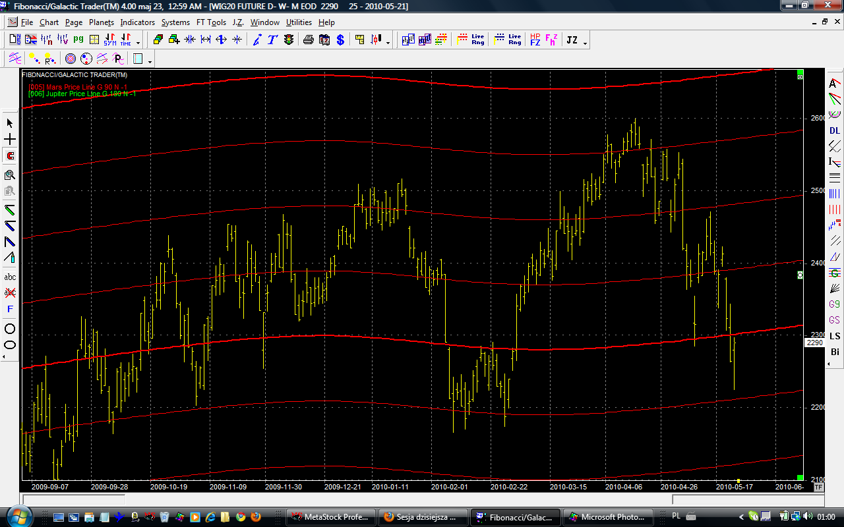Image resolution: width=844 pixels, height=527 pixels.
Task: Toggle the LS button in right sidebar
Action: point(835,336)
